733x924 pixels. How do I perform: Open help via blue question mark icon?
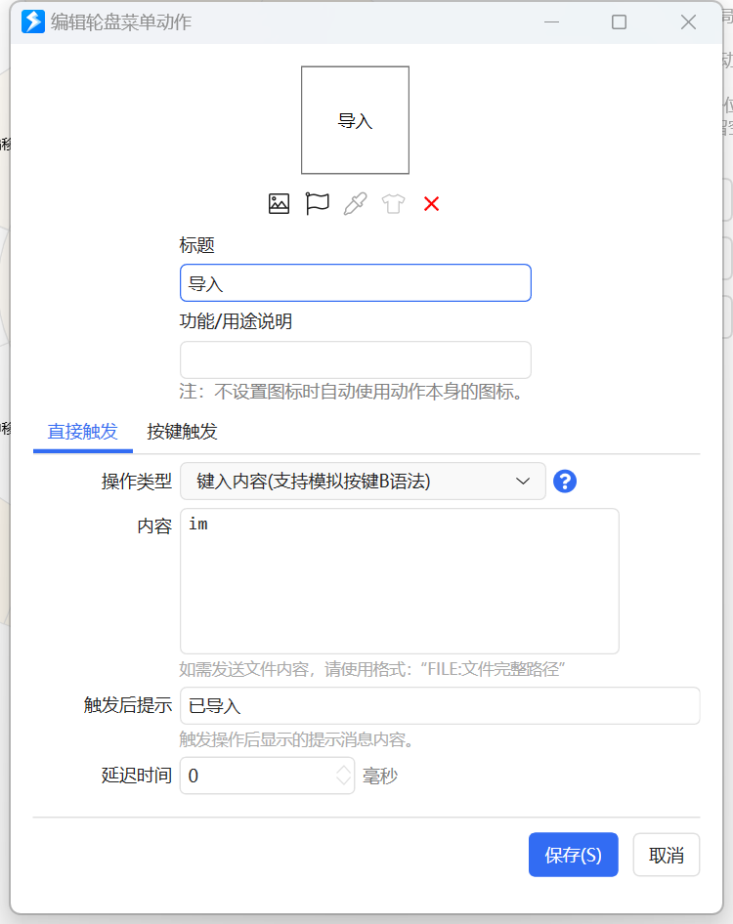click(565, 481)
